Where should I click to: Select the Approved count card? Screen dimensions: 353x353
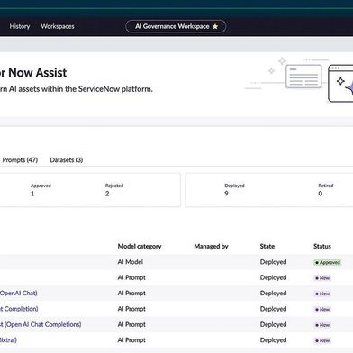tap(41, 190)
